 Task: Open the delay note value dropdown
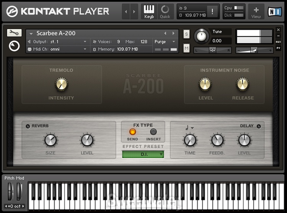tap(190, 127)
